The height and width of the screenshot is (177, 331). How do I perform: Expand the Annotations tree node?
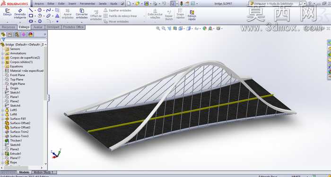2,53
